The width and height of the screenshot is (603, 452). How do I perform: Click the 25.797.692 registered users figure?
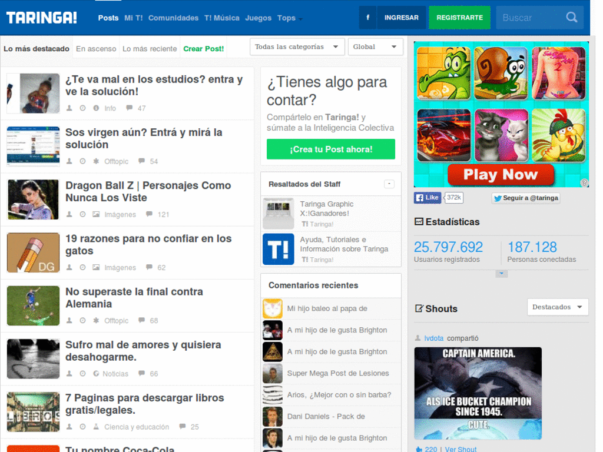click(x=448, y=247)
